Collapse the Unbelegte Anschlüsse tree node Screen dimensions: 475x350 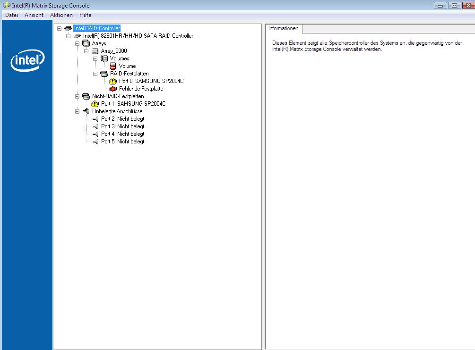[x=78, y=111]
